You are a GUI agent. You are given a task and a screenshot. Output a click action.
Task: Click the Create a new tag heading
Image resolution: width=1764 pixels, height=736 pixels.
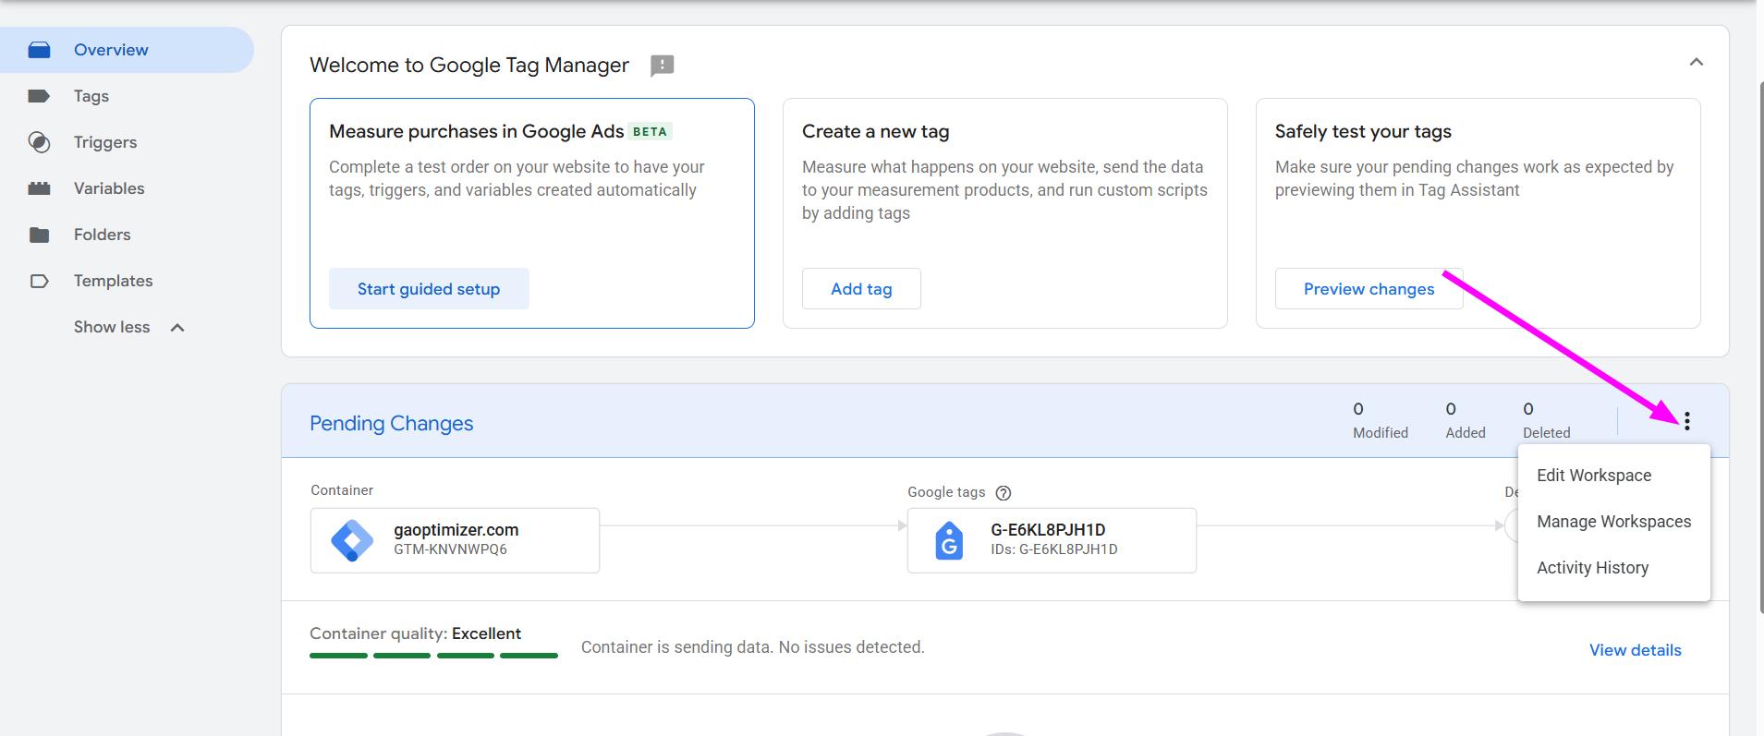(875, 131)
